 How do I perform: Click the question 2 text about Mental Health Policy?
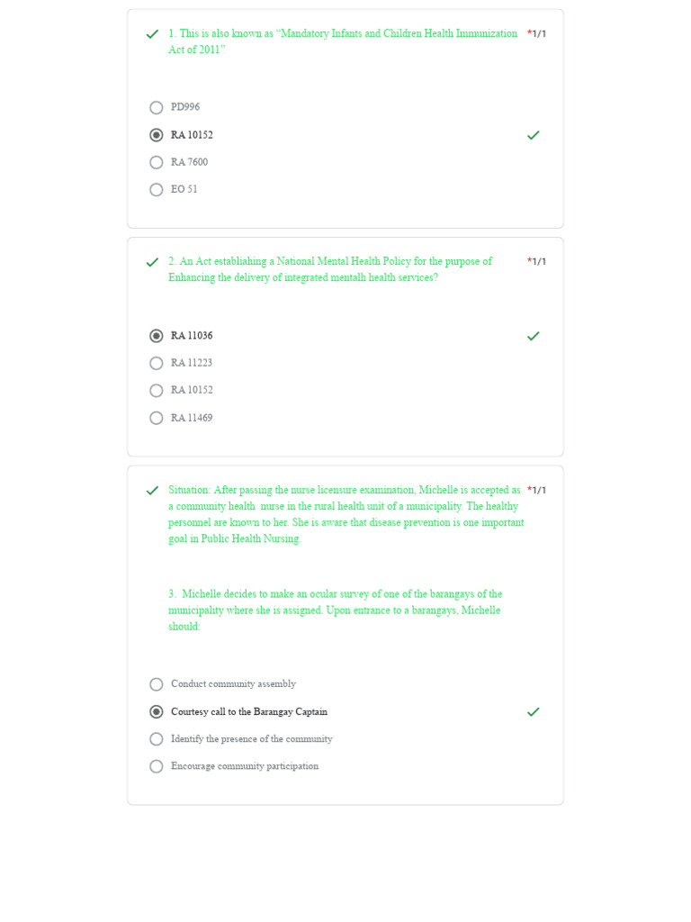point(329,269)
